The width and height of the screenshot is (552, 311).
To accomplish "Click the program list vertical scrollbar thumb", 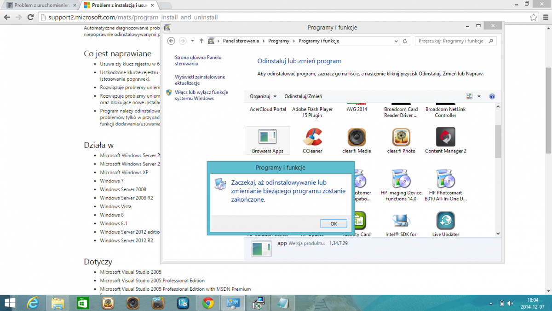I will click(x=498, y=141).
